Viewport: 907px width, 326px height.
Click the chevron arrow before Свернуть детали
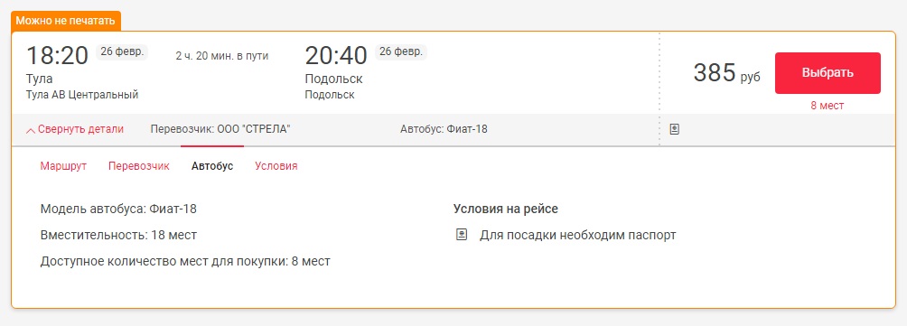point(31,130)
